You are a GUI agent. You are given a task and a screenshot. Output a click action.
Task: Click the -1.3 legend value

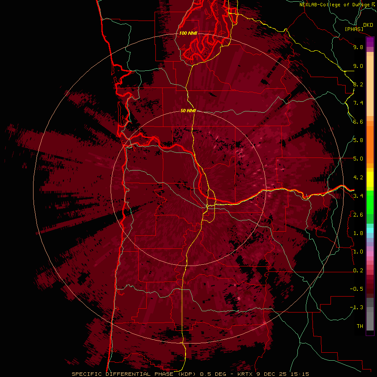pyautogui.click(x=356, y=307)
